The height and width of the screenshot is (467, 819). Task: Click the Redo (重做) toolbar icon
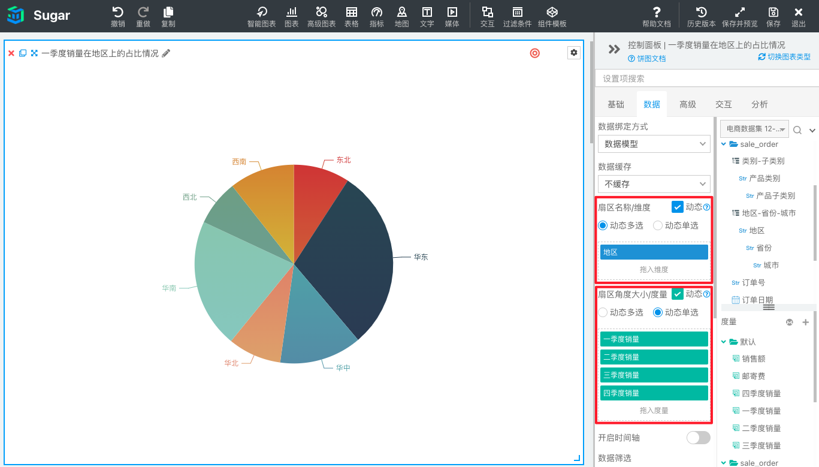(x=143, y=12)
